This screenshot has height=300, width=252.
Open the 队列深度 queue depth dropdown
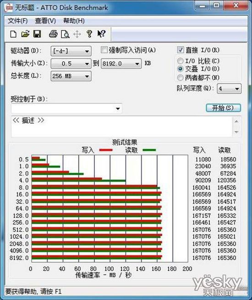point(229,89)
